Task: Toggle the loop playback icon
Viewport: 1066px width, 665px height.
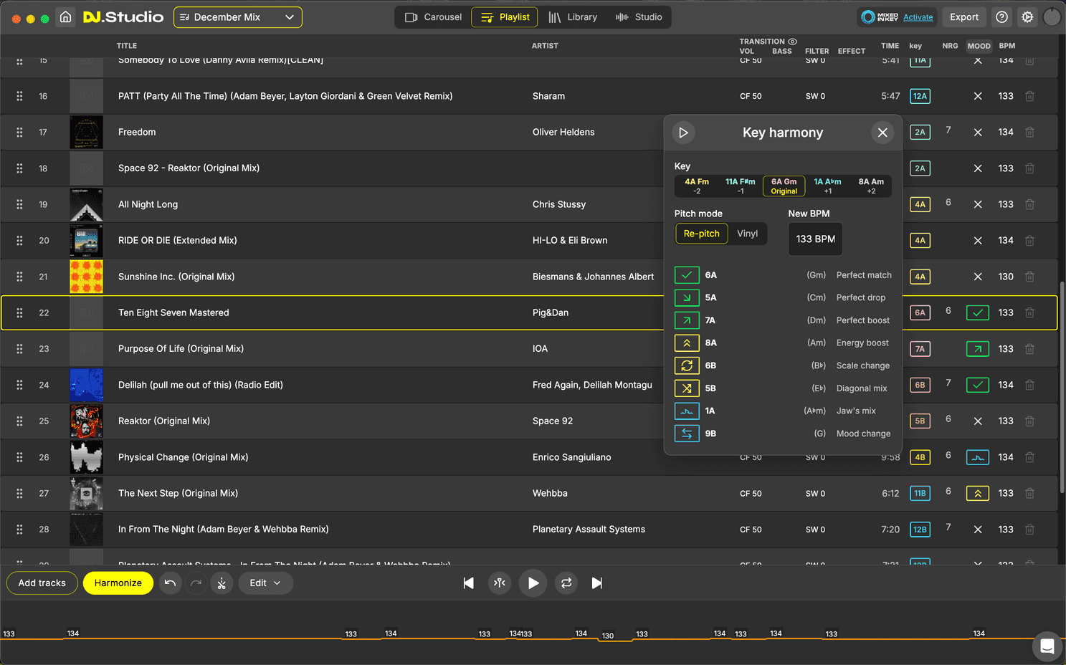Action: pos(566,583)
